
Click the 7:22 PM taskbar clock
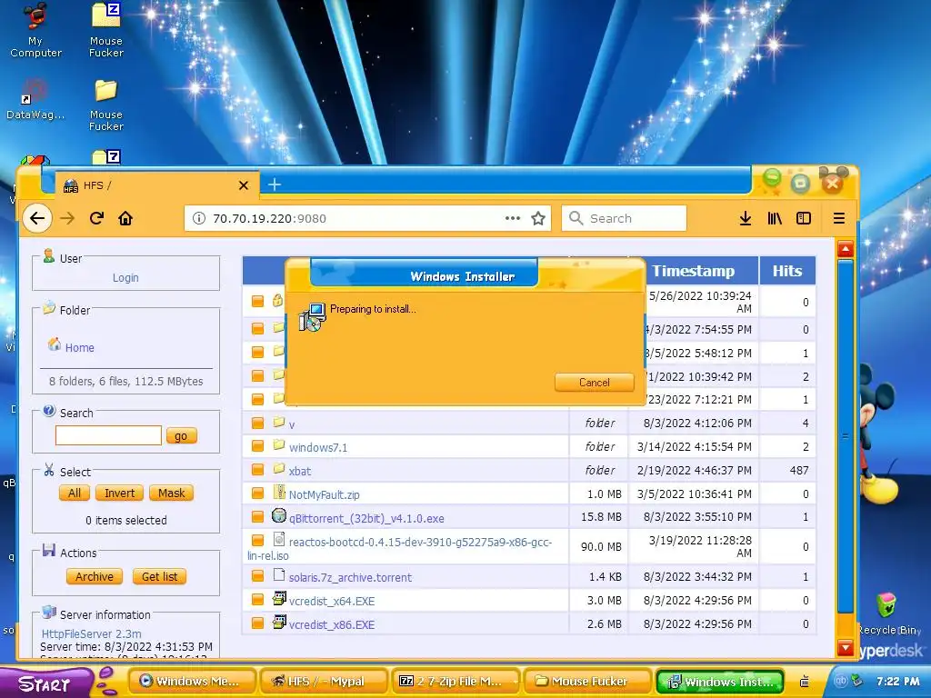(x=897, y=682)
